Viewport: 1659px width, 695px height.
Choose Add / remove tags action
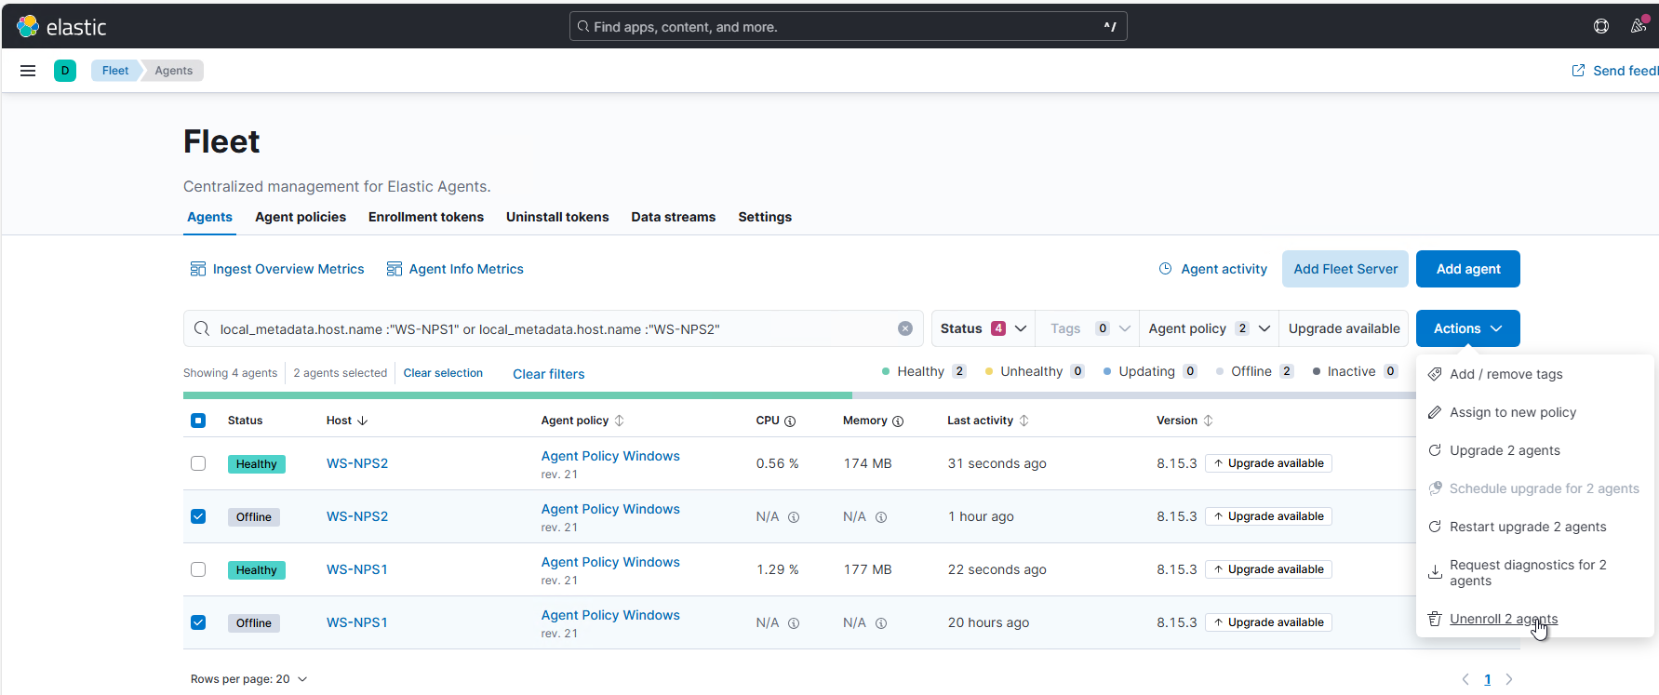tap(1534, 374)
